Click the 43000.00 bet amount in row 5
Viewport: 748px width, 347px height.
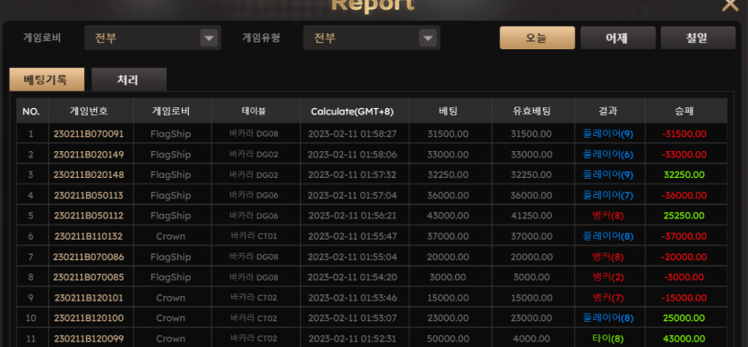(448, 216)
